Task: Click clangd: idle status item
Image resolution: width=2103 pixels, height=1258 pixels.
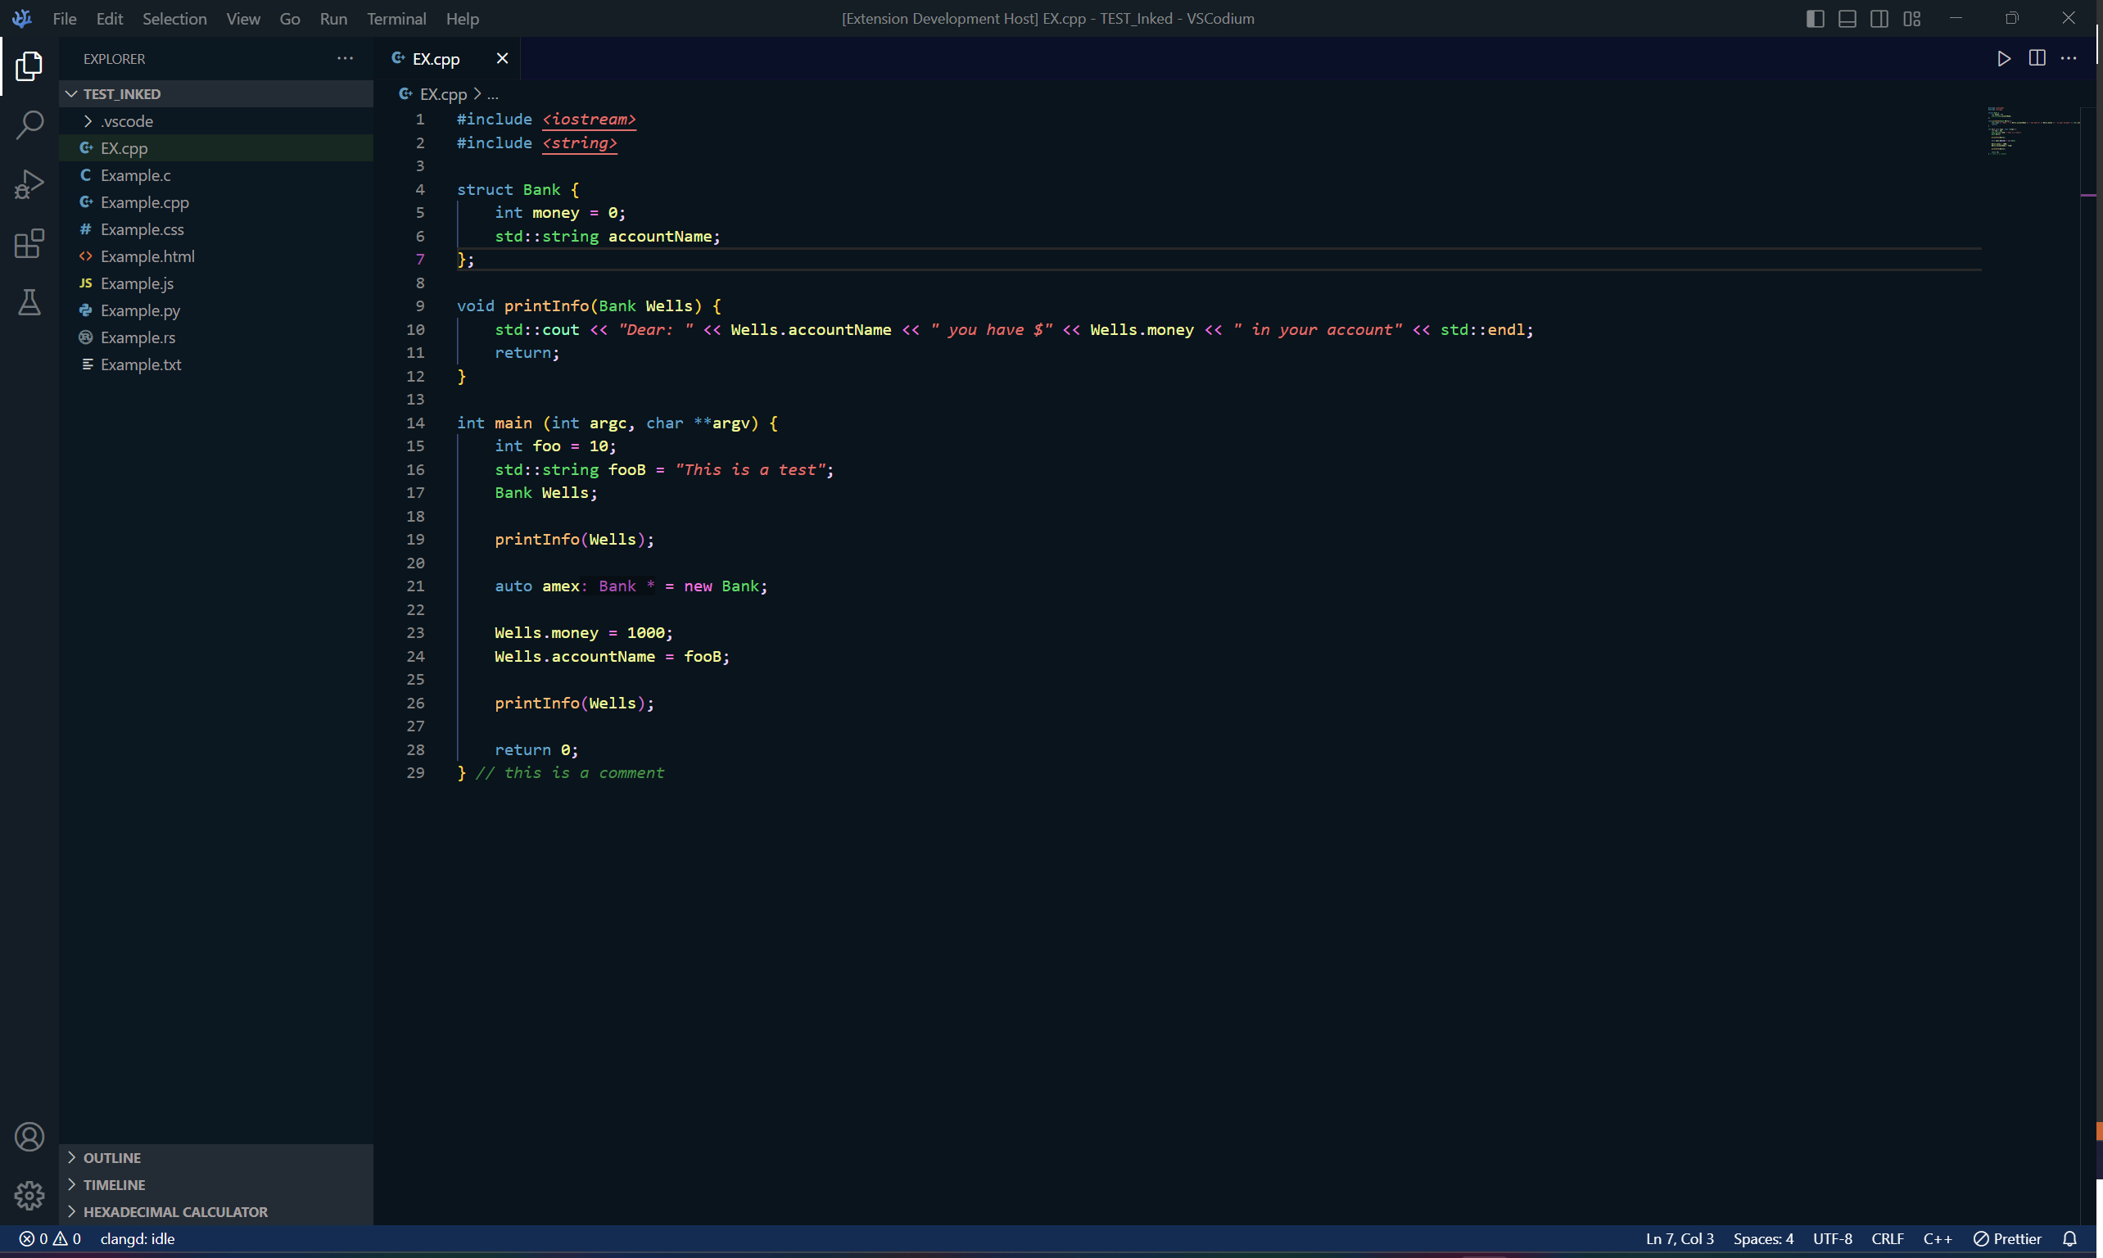Action: [138, 1238]
